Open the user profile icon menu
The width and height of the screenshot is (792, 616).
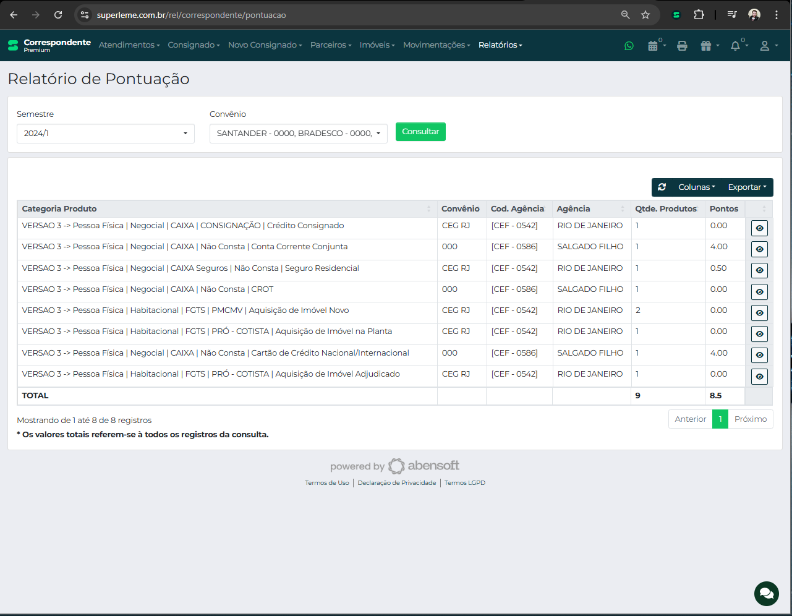(x=765, y=46)
